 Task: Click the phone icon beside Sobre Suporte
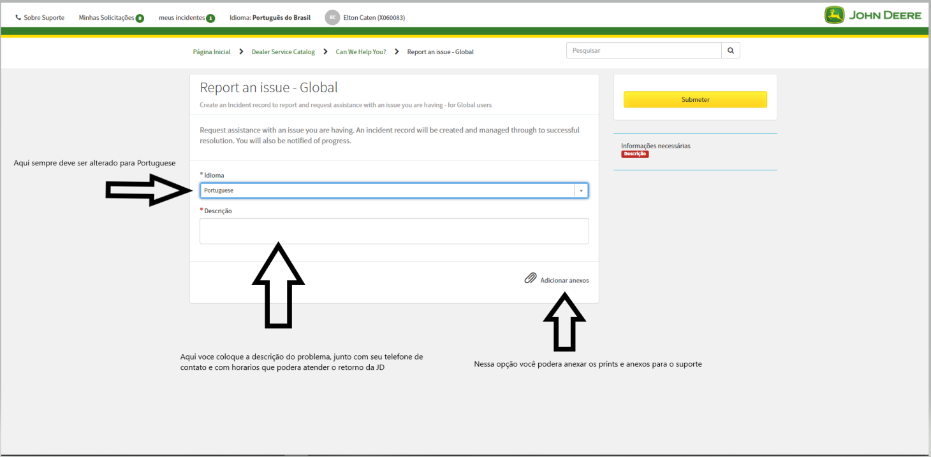click(18, 18)
